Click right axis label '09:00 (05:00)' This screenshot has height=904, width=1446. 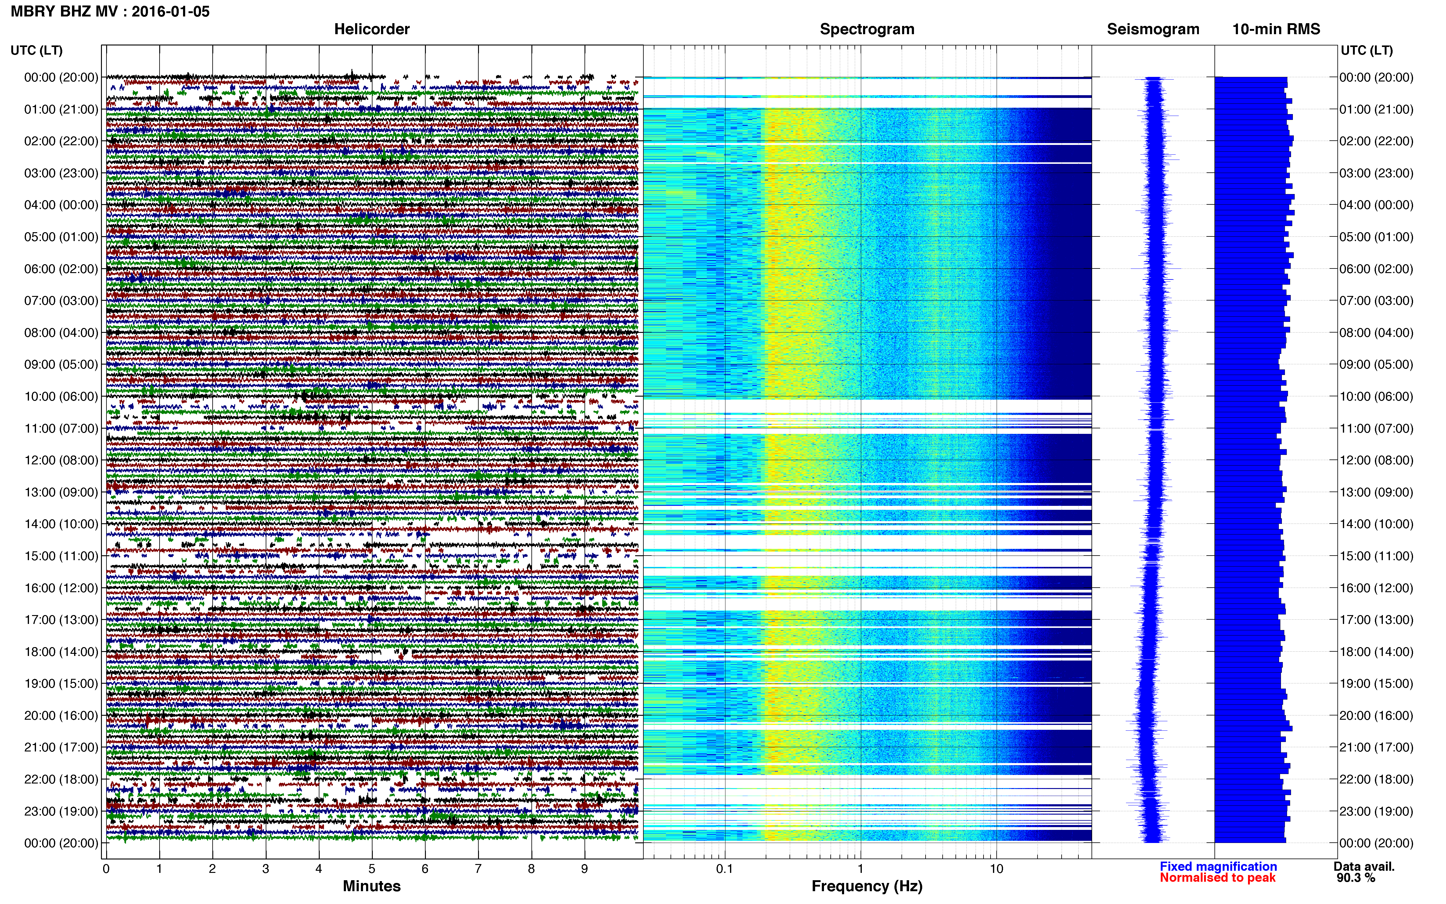pos(1376,365)
